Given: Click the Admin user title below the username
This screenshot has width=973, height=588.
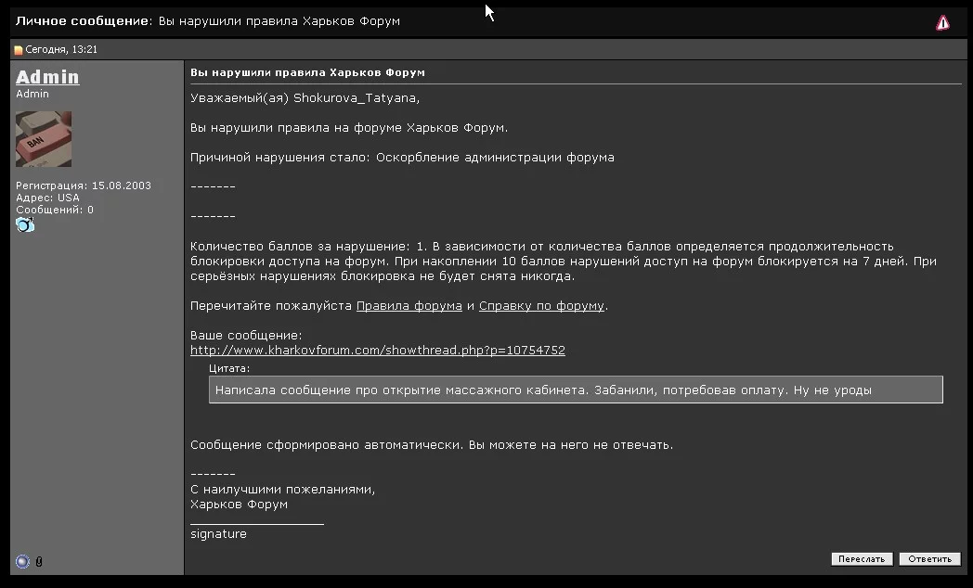Looking at the screenshot, I should click(x=32, y=94).
